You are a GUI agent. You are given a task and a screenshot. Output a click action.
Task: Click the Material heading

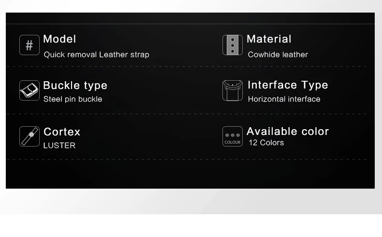(x=269, y=39)
